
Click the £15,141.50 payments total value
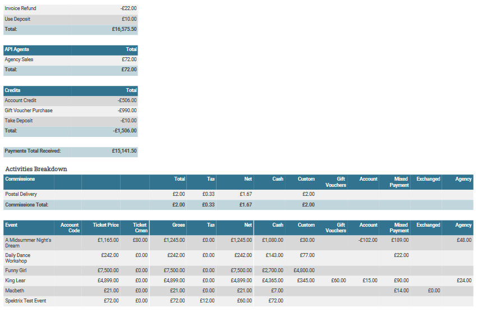(124, 151)
